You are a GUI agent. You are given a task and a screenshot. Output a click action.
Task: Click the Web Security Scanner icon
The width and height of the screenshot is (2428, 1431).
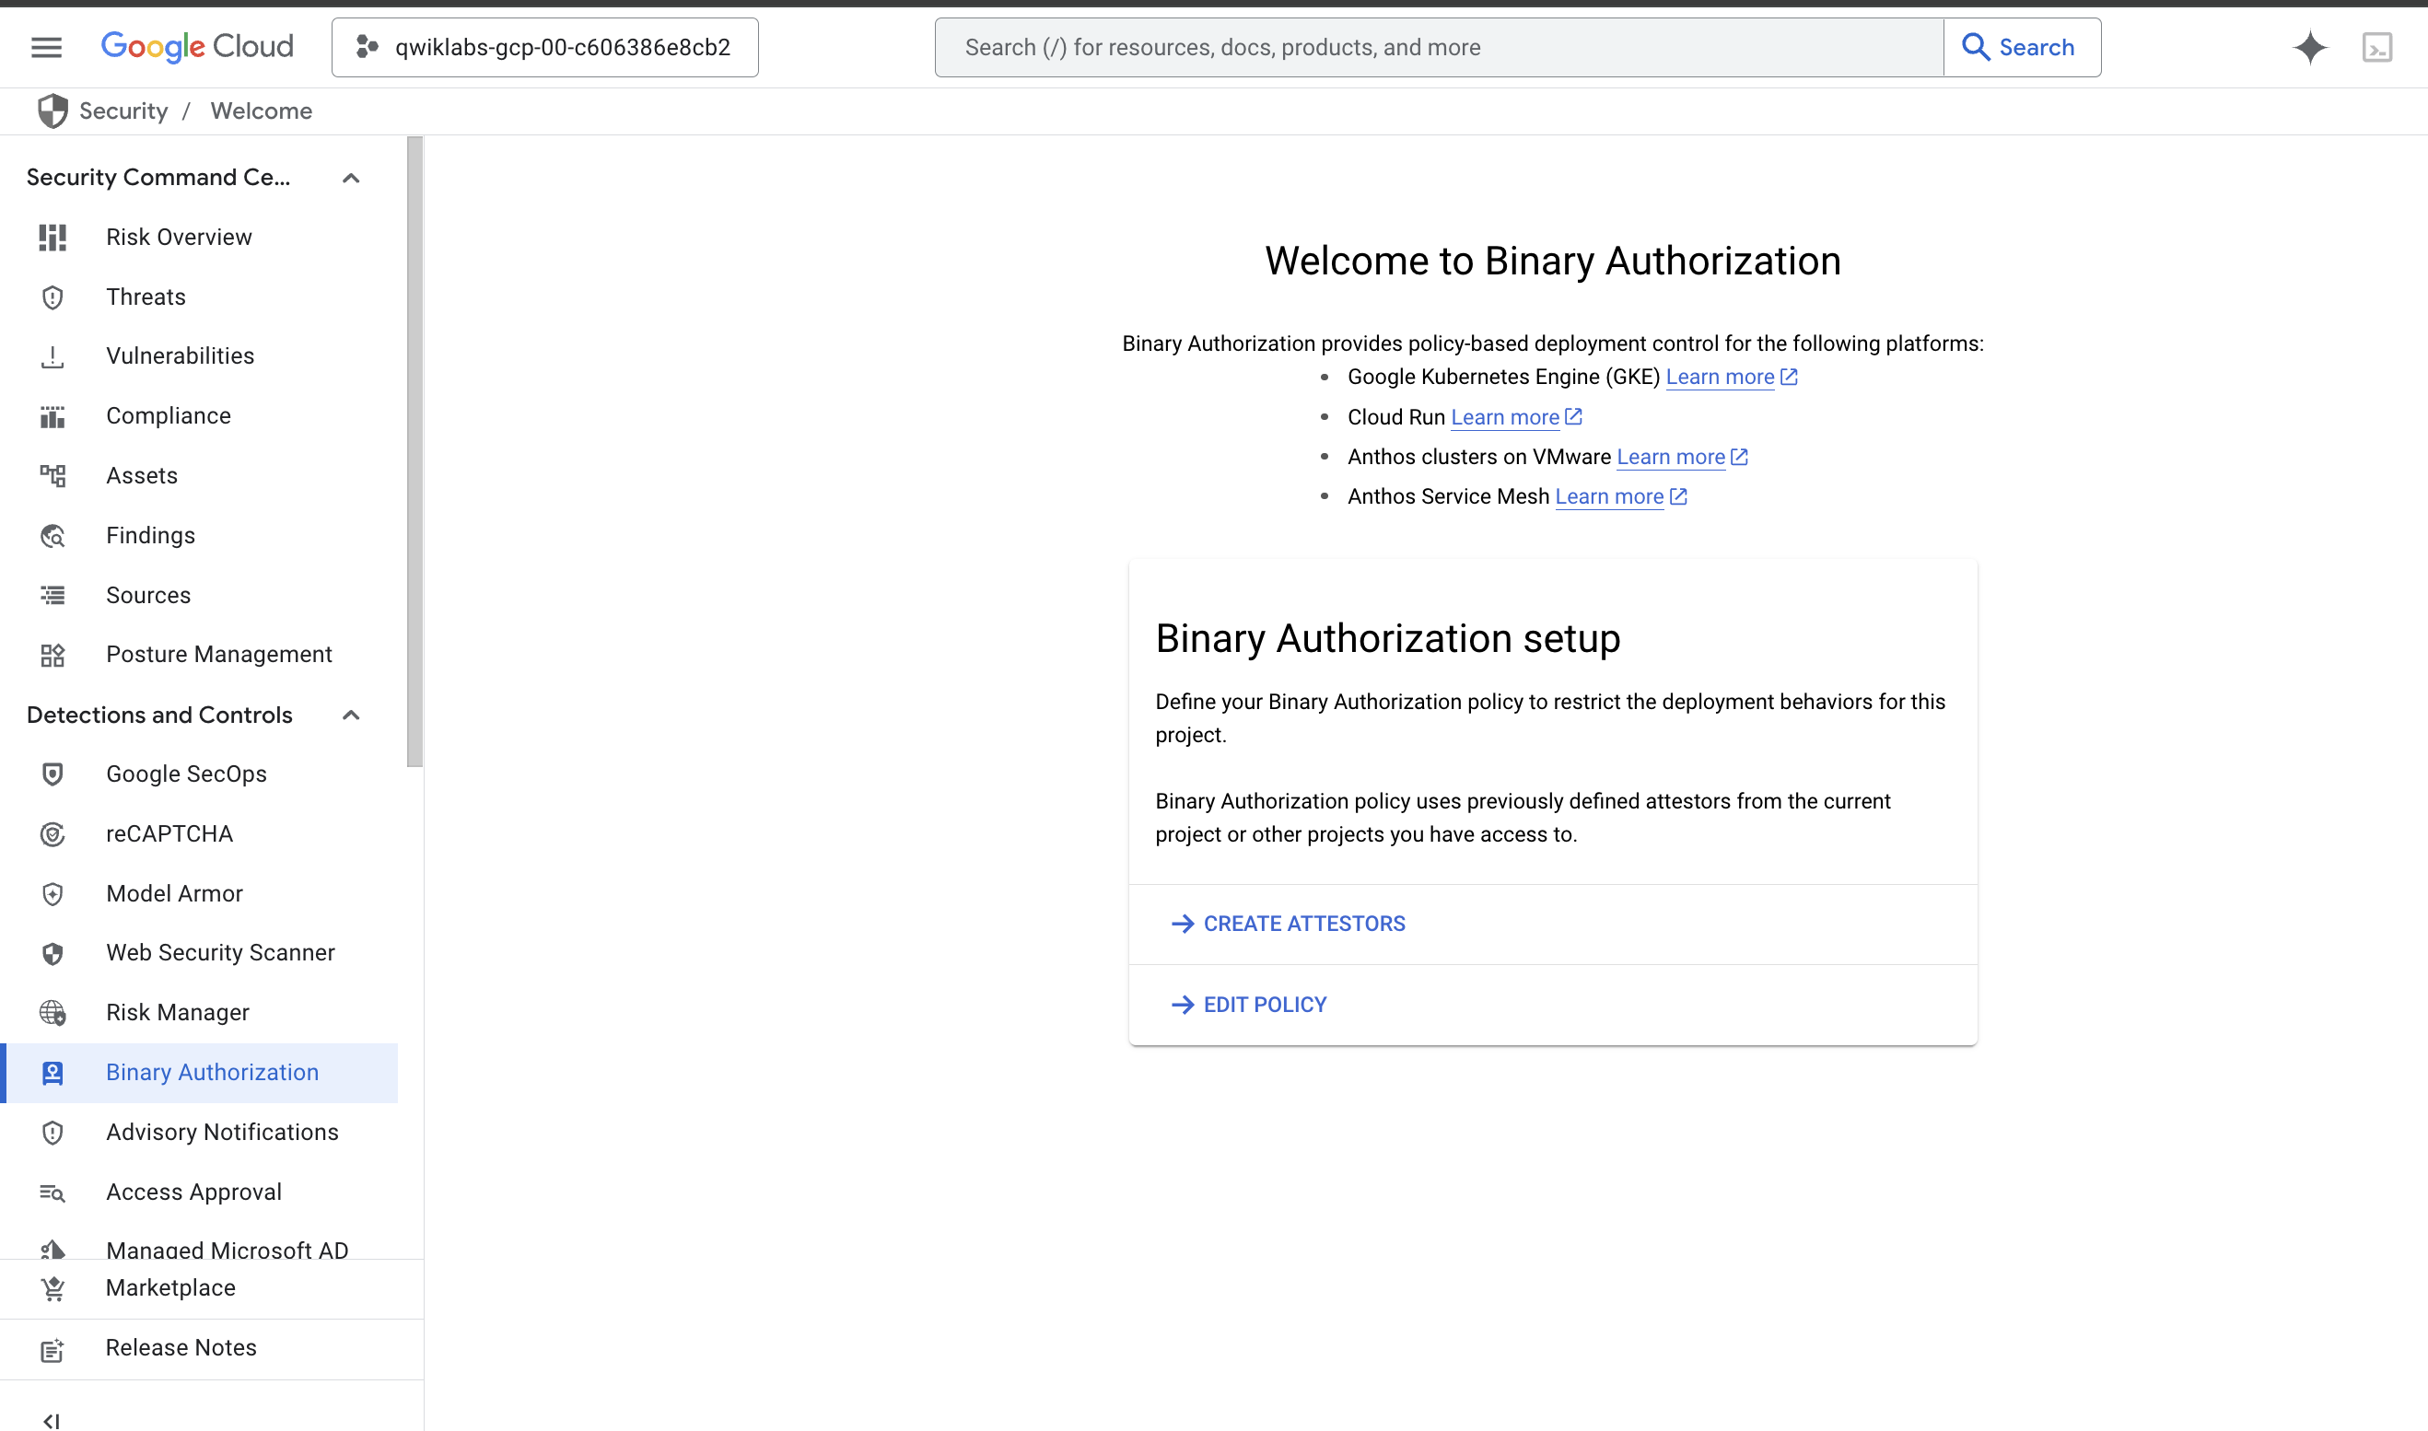[x=53, y=954]
